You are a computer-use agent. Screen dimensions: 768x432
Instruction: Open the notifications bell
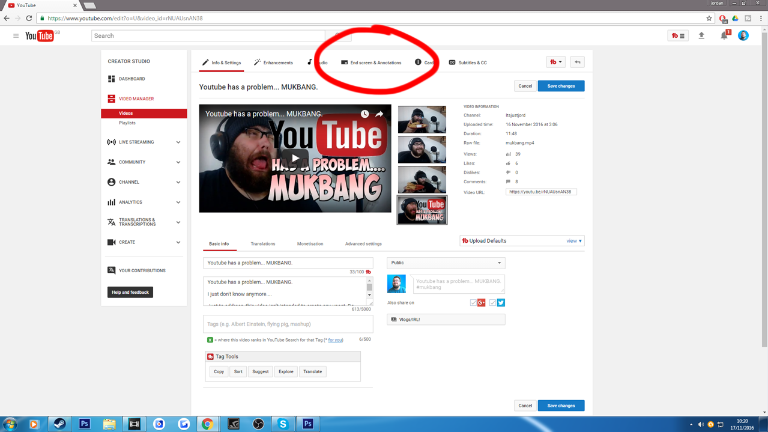pyautogui.click(x=724, y=36)
